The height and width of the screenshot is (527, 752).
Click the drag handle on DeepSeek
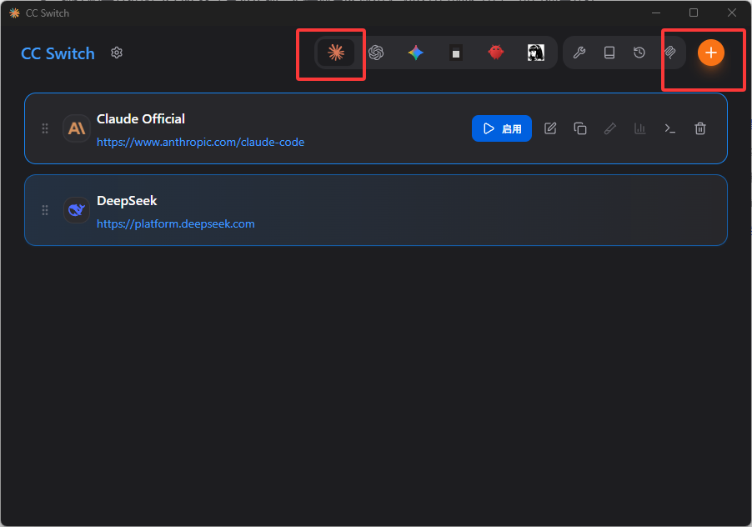pyautogui.click(x=45, y=210)
